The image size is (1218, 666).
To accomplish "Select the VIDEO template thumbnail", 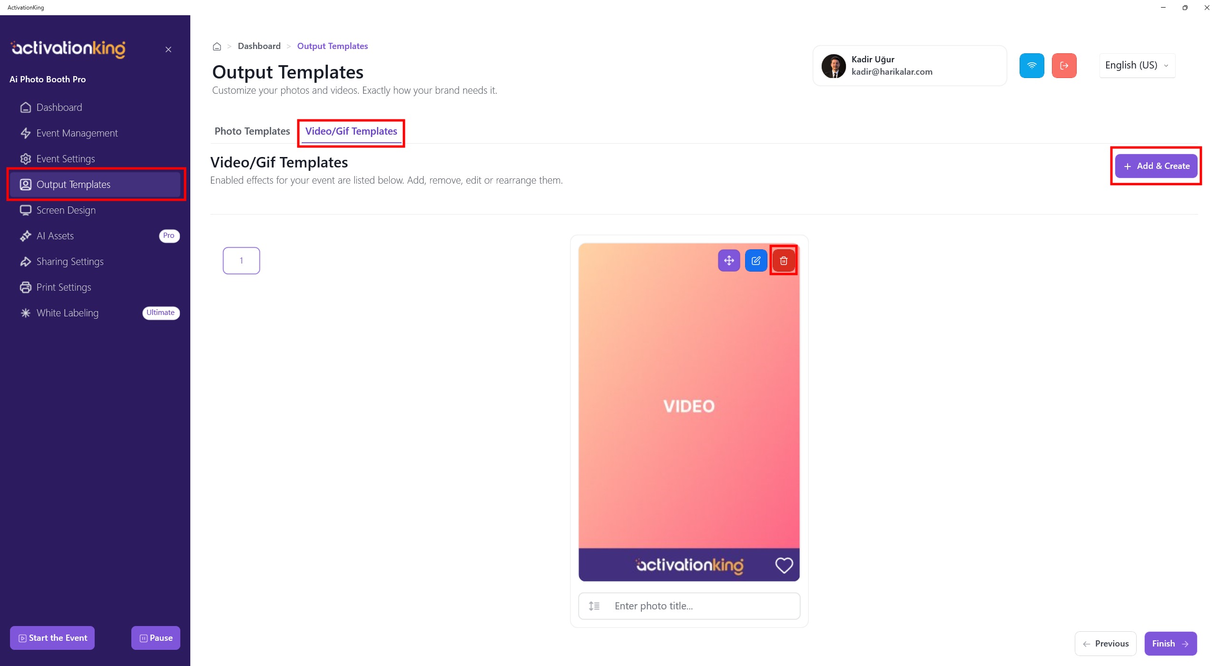I will [x=689, y=412].
